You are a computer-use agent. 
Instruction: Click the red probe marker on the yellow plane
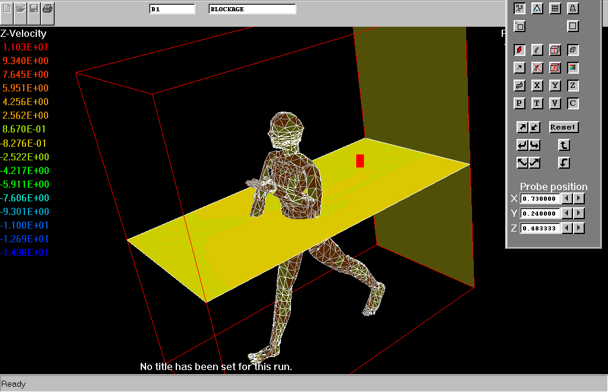point(360,161)
